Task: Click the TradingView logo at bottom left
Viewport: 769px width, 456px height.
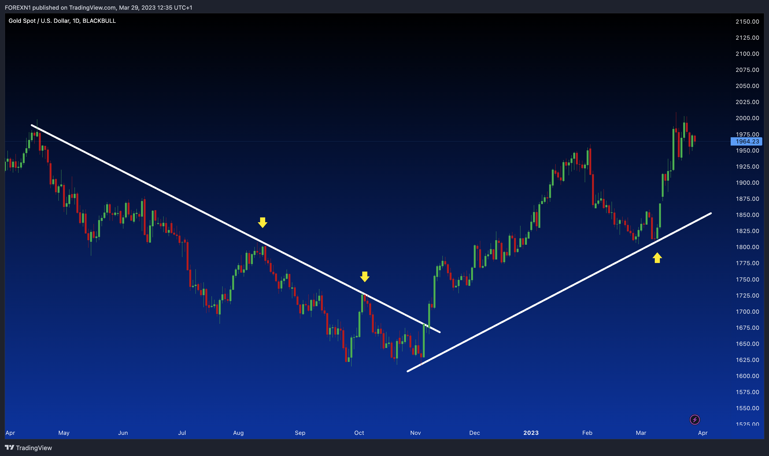Action: 28,448
